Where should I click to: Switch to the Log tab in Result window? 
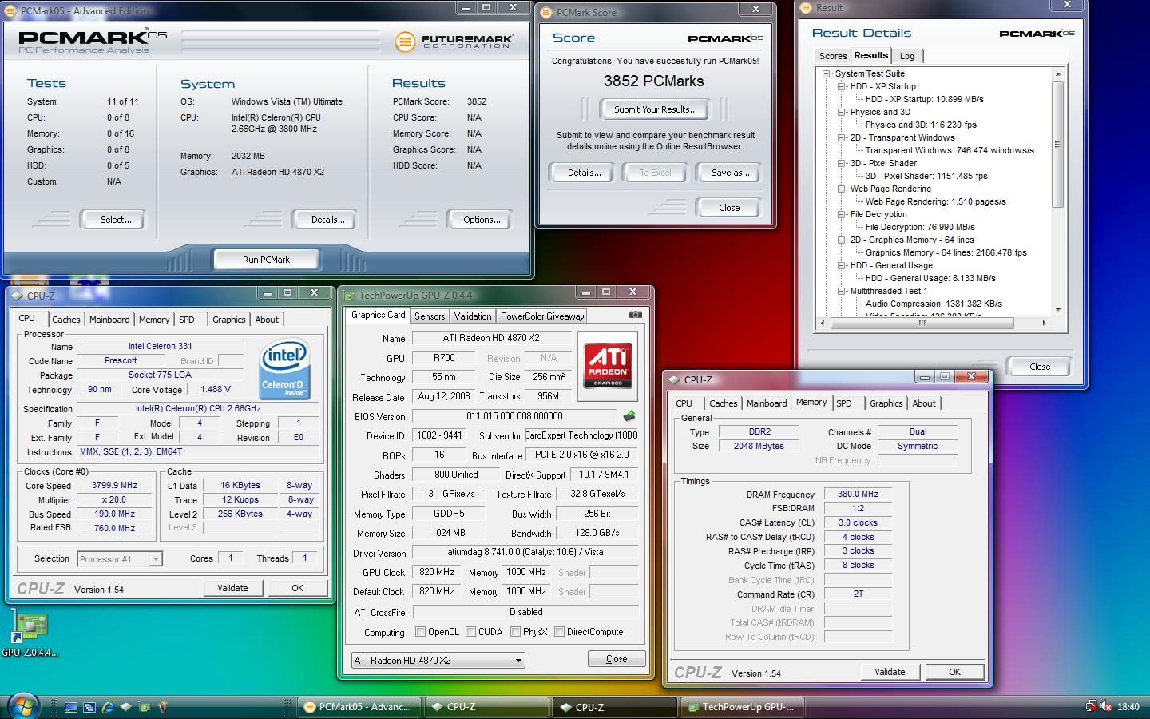pos(907,56)
